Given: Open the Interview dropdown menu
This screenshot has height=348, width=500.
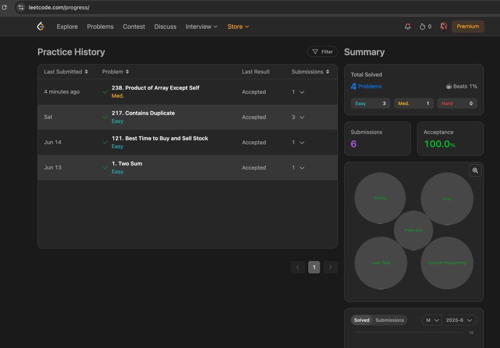Looking at the screenshot, I should pyautogui.click(x=201, y=26).
